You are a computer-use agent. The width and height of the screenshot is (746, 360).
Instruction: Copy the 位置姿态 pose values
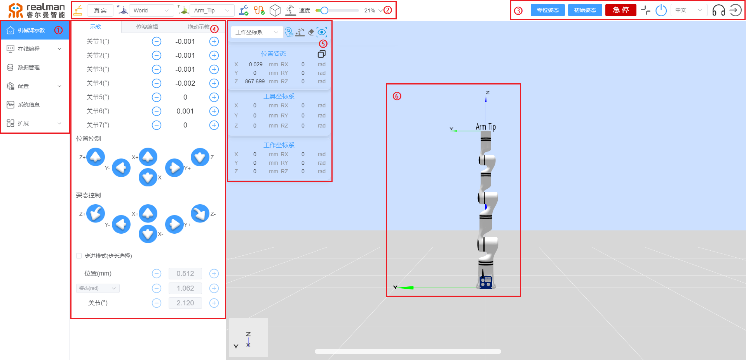point(321,54)
